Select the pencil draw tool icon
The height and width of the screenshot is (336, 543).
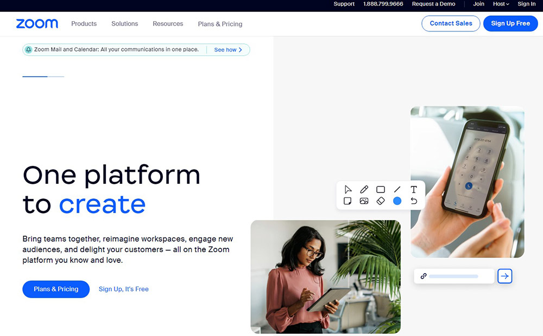(x=364, y=190)
